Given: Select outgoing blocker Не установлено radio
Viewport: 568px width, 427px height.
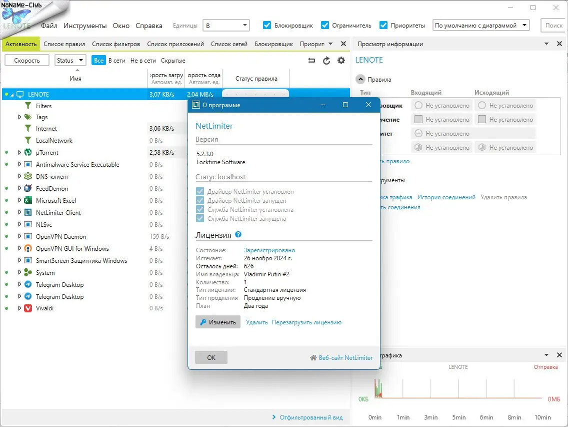Looking at the screenshot, I should pos(482,105).
